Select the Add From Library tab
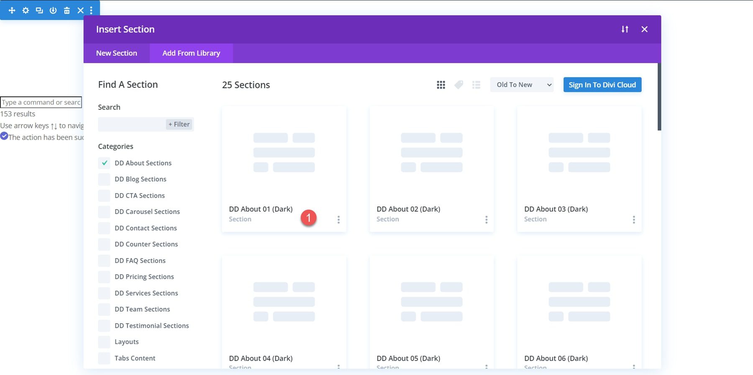The height and width of the screenshot is (375, 753). pyautogui.click(x=191, y=53)
